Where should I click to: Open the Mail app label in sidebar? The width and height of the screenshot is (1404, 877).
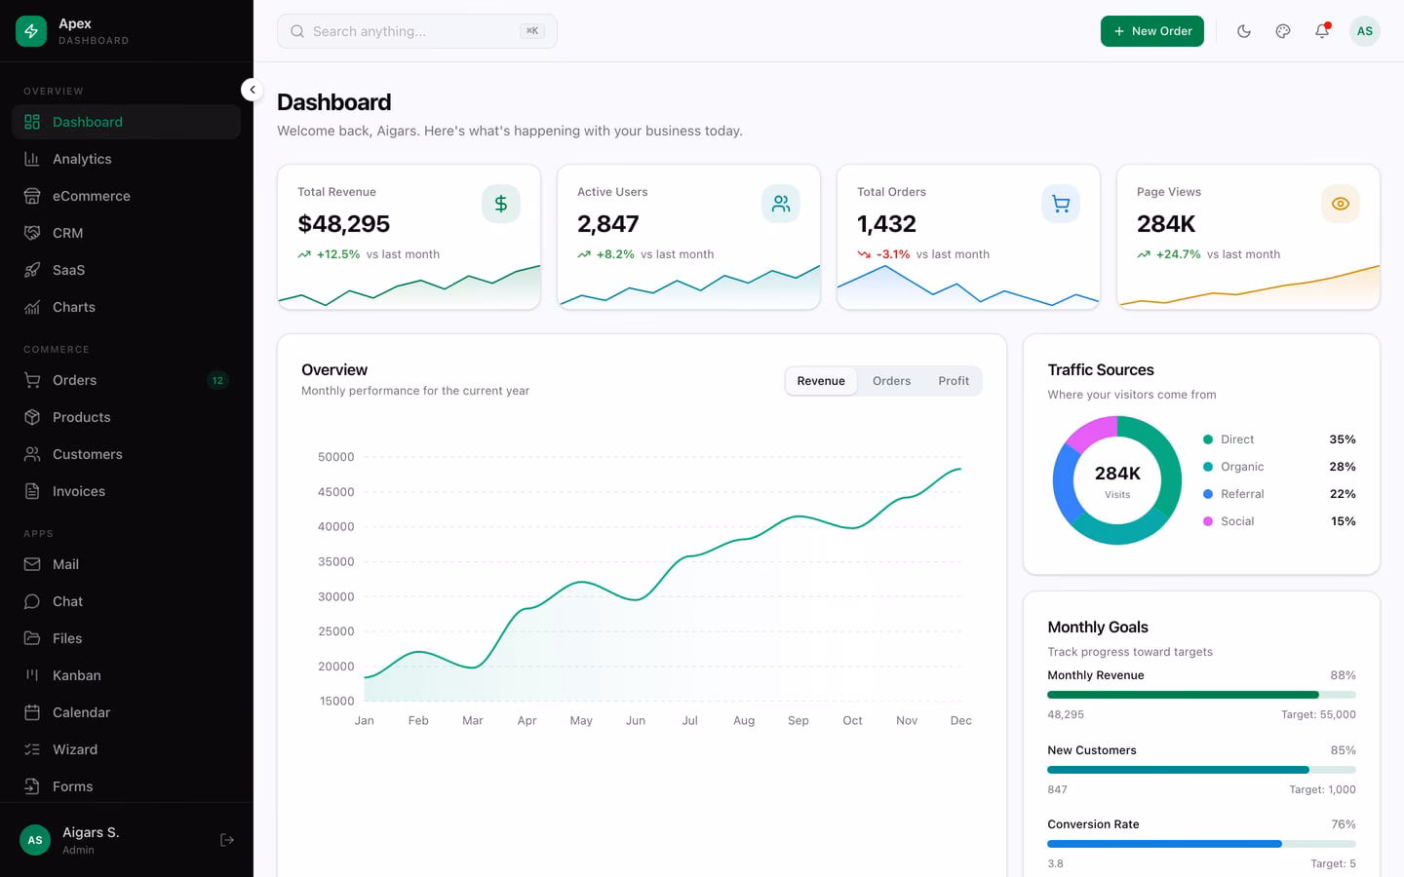pos(65,564)
